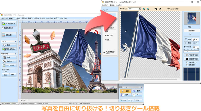201x111 pixels.
Task: Open 設定(O) menu in layout window
Action: [42, 18]
